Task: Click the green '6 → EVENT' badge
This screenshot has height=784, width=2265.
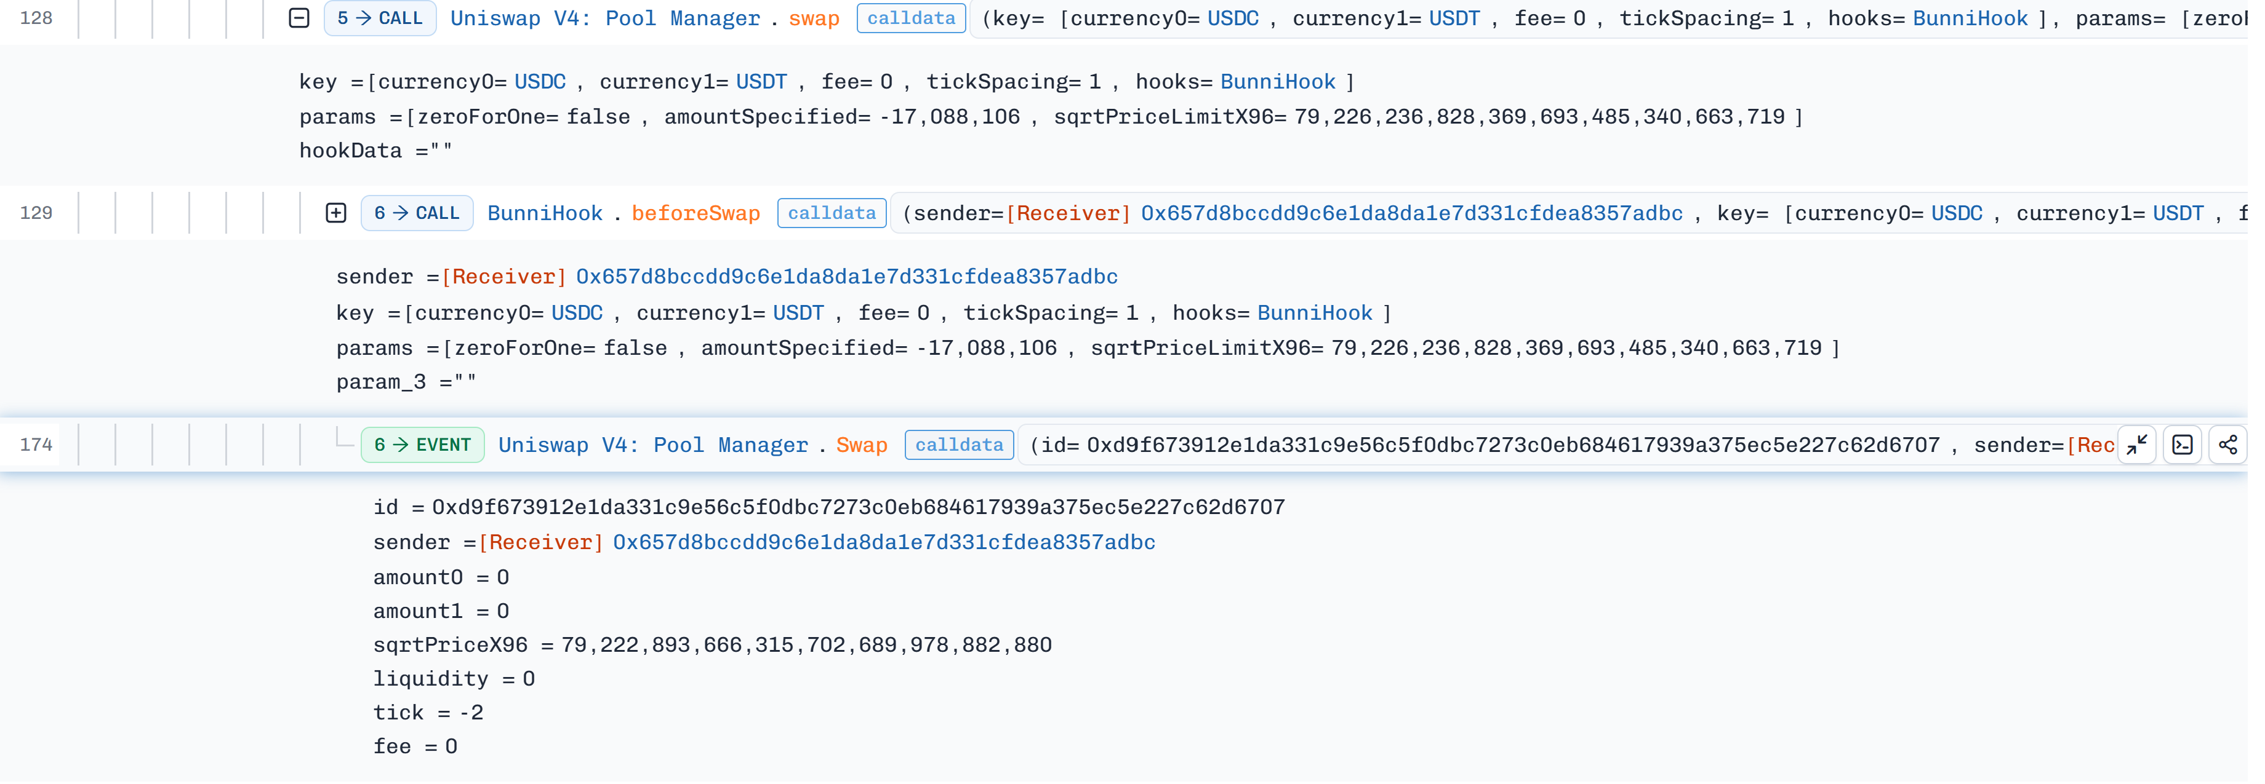Action: [x=422, y=446]
